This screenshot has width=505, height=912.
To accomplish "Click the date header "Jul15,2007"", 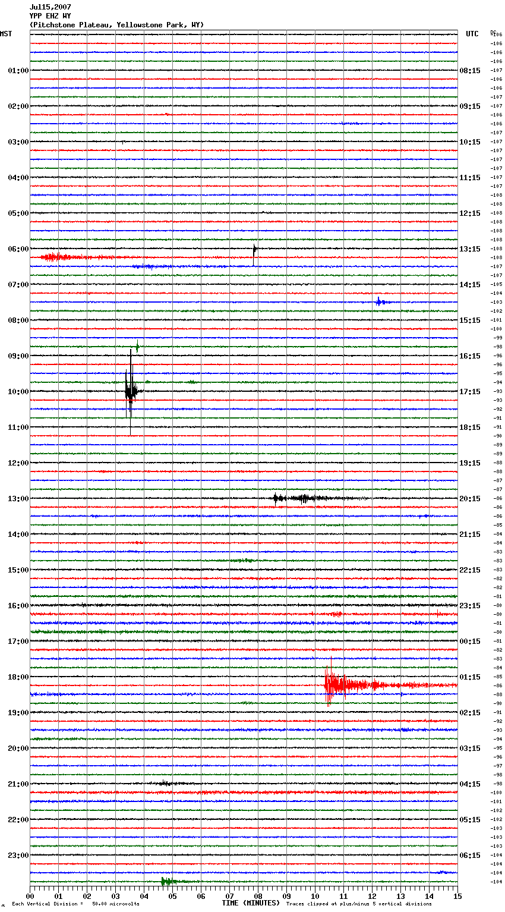I will point(50,7).
